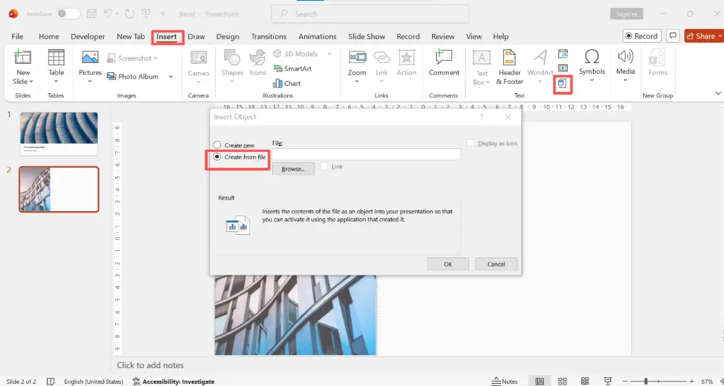Click OK in Insert Object dialog
724x386 pixels.
[448, 265]
